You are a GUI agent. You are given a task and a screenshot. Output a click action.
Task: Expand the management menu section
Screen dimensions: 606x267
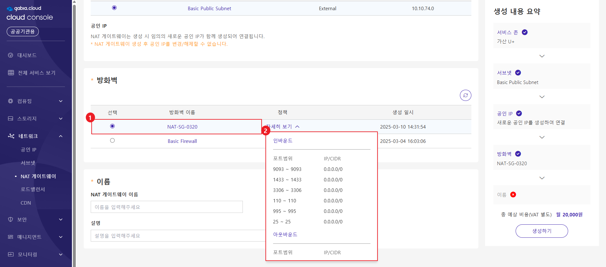[60, 237]
